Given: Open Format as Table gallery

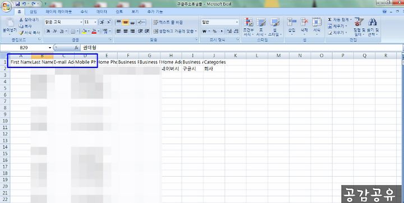Looking at the screenshot, I should click(x=261, y=27).
